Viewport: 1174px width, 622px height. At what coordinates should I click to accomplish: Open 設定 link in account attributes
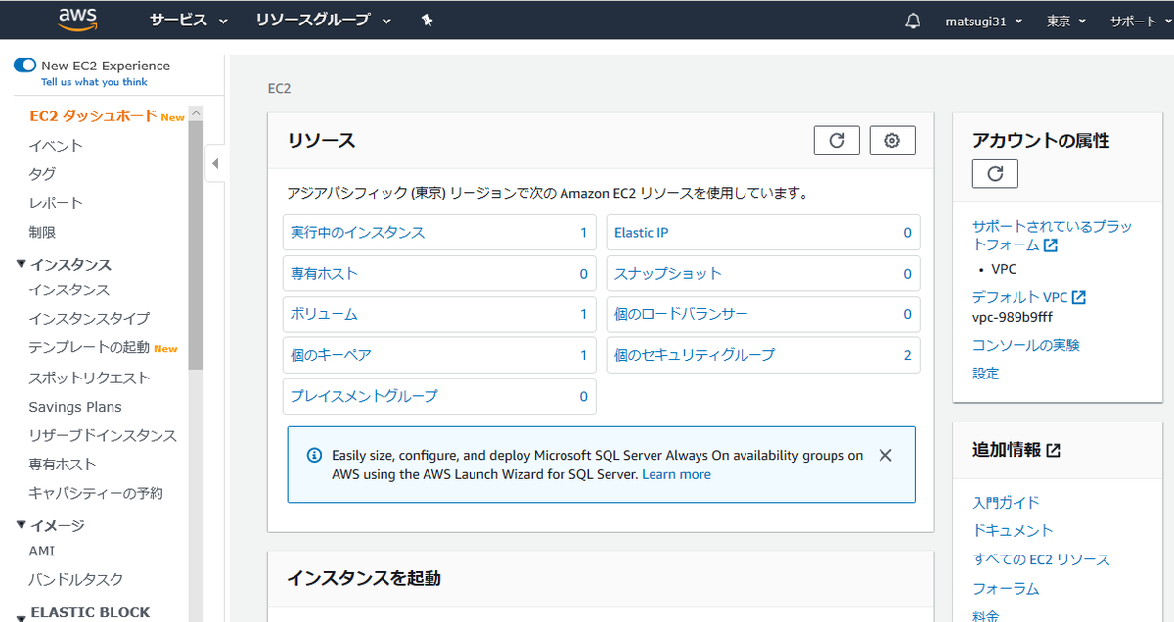pos(986,374)
